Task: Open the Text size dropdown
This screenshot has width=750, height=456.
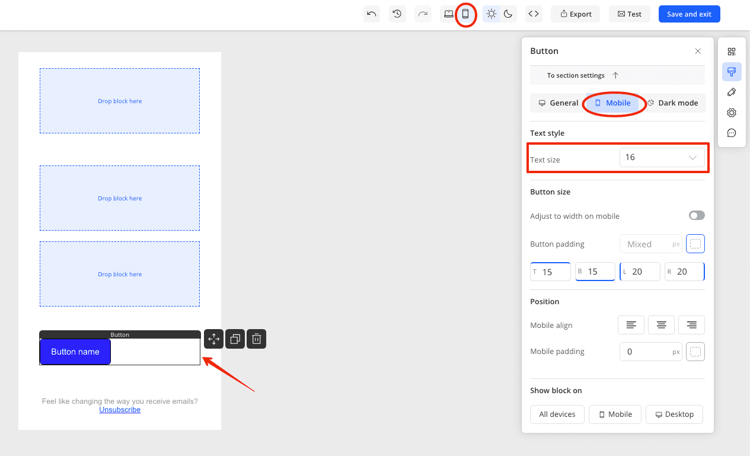Action: coord(662,157)
